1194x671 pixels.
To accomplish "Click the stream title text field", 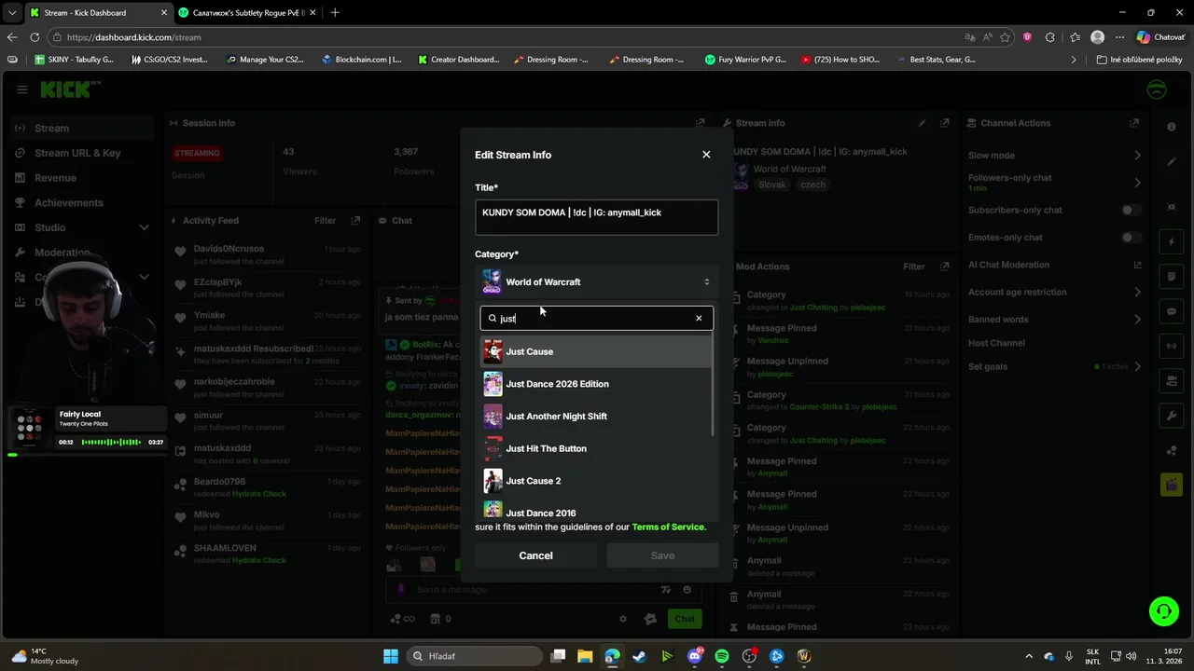I will [x=596, y=217].
